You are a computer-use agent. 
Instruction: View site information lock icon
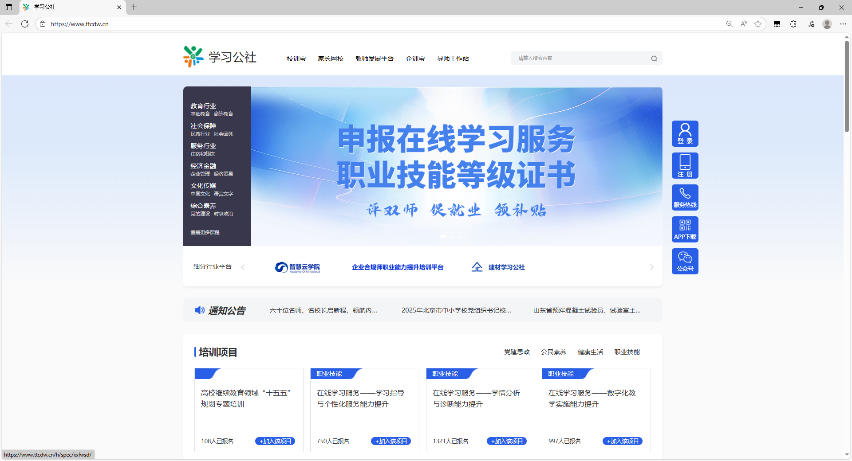[x=43, y=24]
